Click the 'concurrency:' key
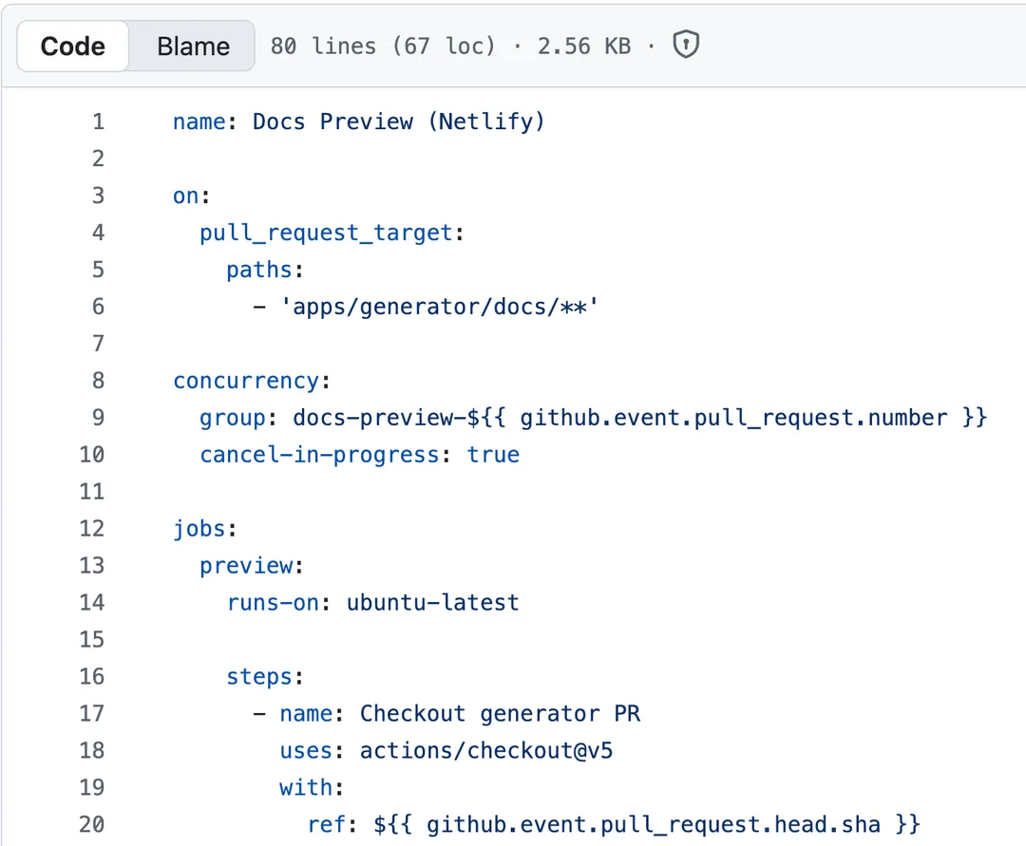 (x=252, y=381)
